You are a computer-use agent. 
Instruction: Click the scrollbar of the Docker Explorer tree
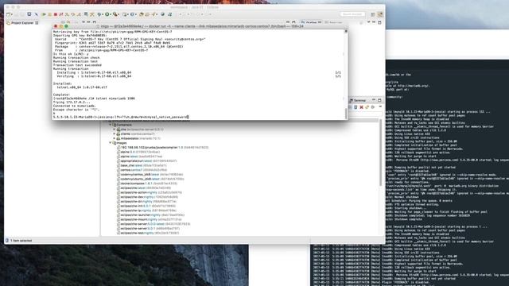[x=380, y=153]
